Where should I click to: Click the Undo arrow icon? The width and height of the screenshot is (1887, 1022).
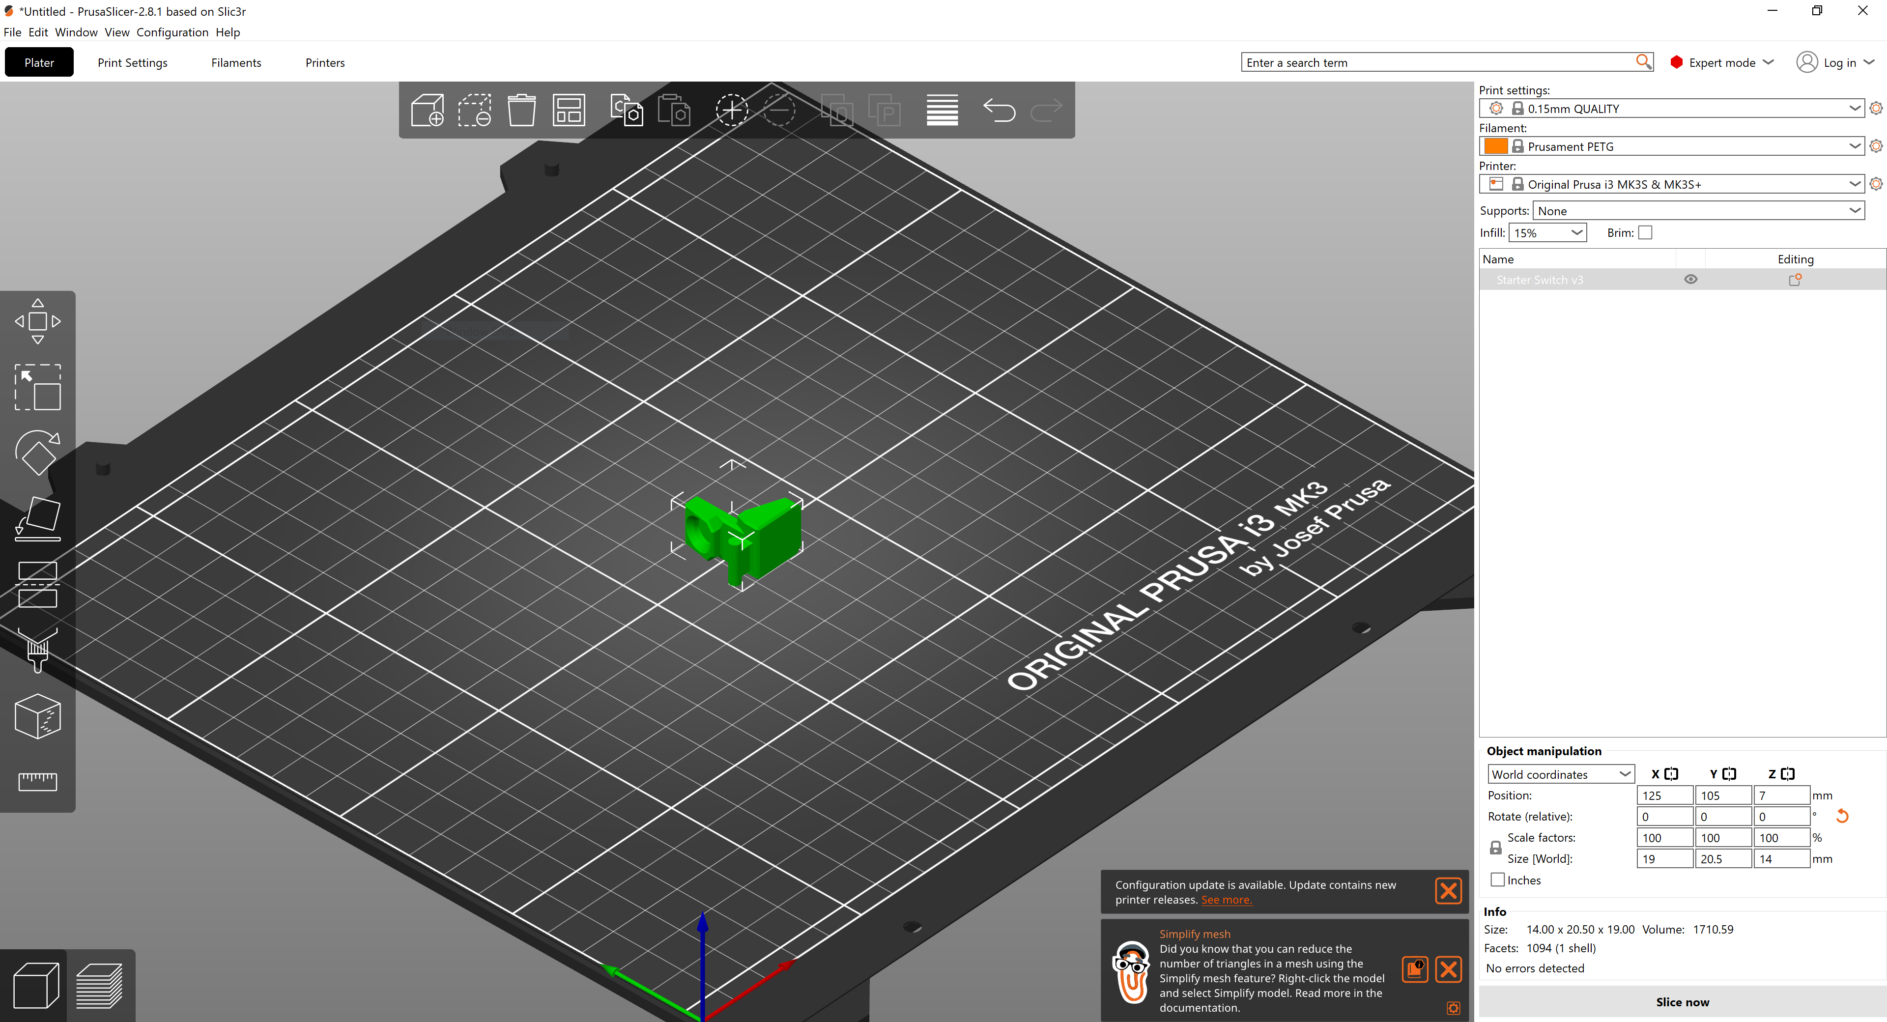pyautogui.click(x=999, y=110)
